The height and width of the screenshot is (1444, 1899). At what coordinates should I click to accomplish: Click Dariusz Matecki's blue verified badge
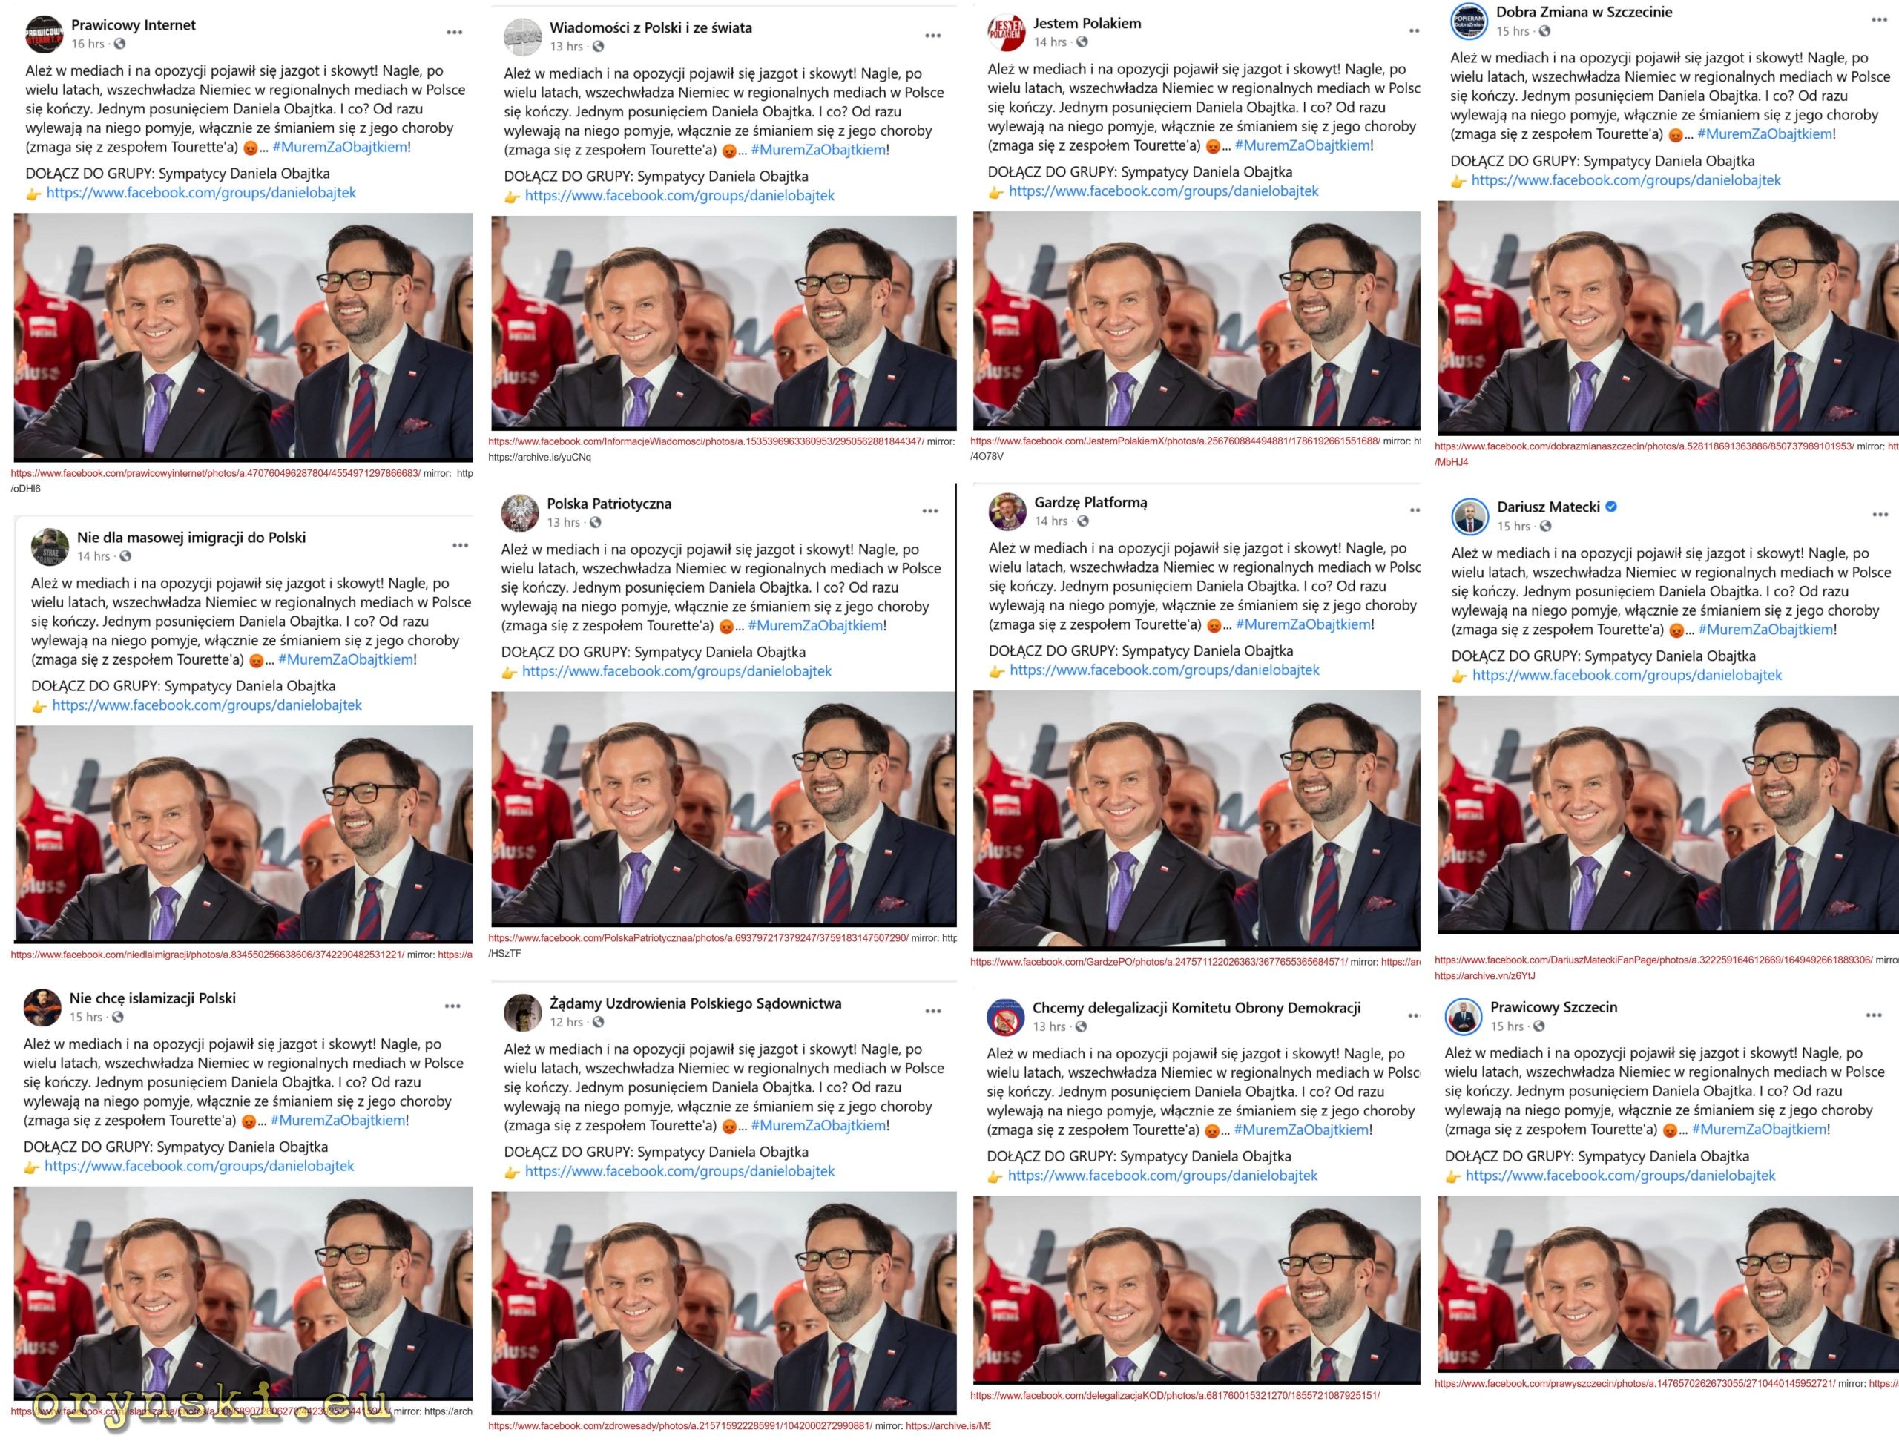point(1612,507)
